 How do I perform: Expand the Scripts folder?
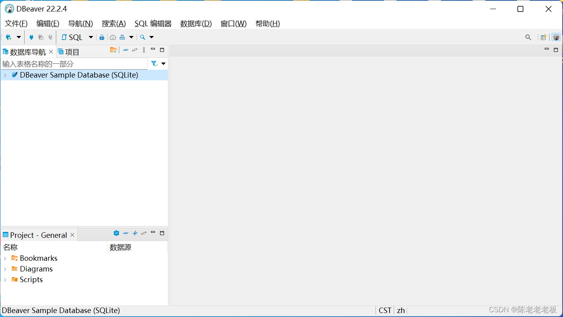5,279
